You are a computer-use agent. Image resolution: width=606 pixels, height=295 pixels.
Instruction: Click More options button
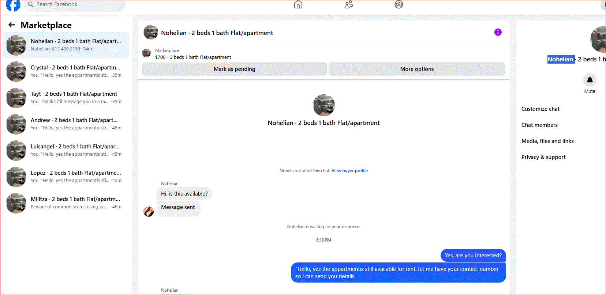click(x=417, y=69)
